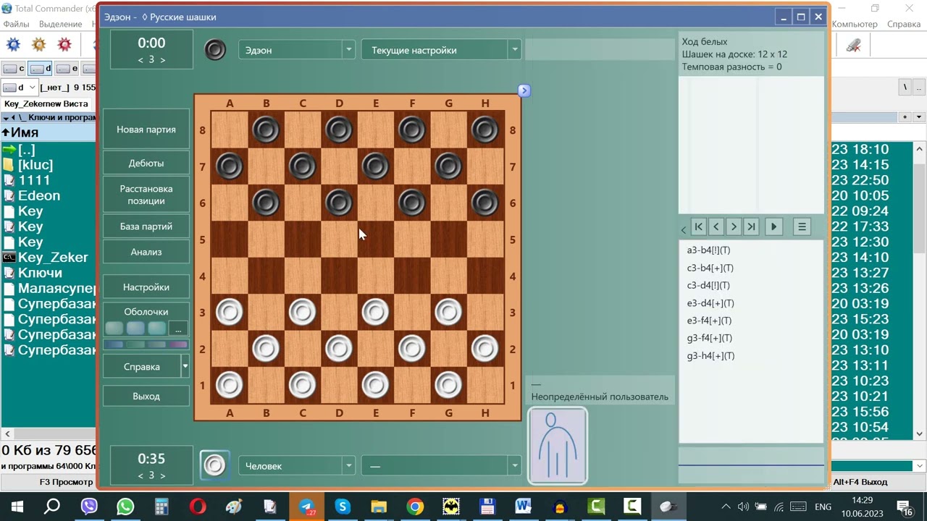The width and height of the screenshot is (927, 521).
Task: Open База партий game database
Action: tap(146, 226)
